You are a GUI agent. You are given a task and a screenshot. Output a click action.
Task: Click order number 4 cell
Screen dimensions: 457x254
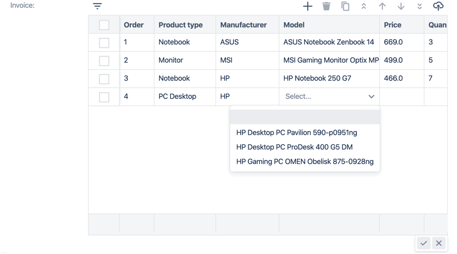pos(137,97)
